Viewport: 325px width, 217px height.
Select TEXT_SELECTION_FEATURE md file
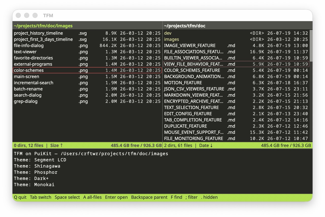point(236,108)
